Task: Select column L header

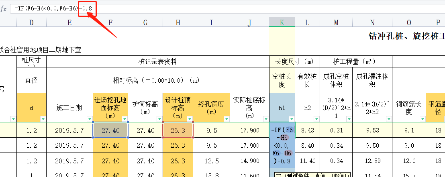Action: click(307, 22)
